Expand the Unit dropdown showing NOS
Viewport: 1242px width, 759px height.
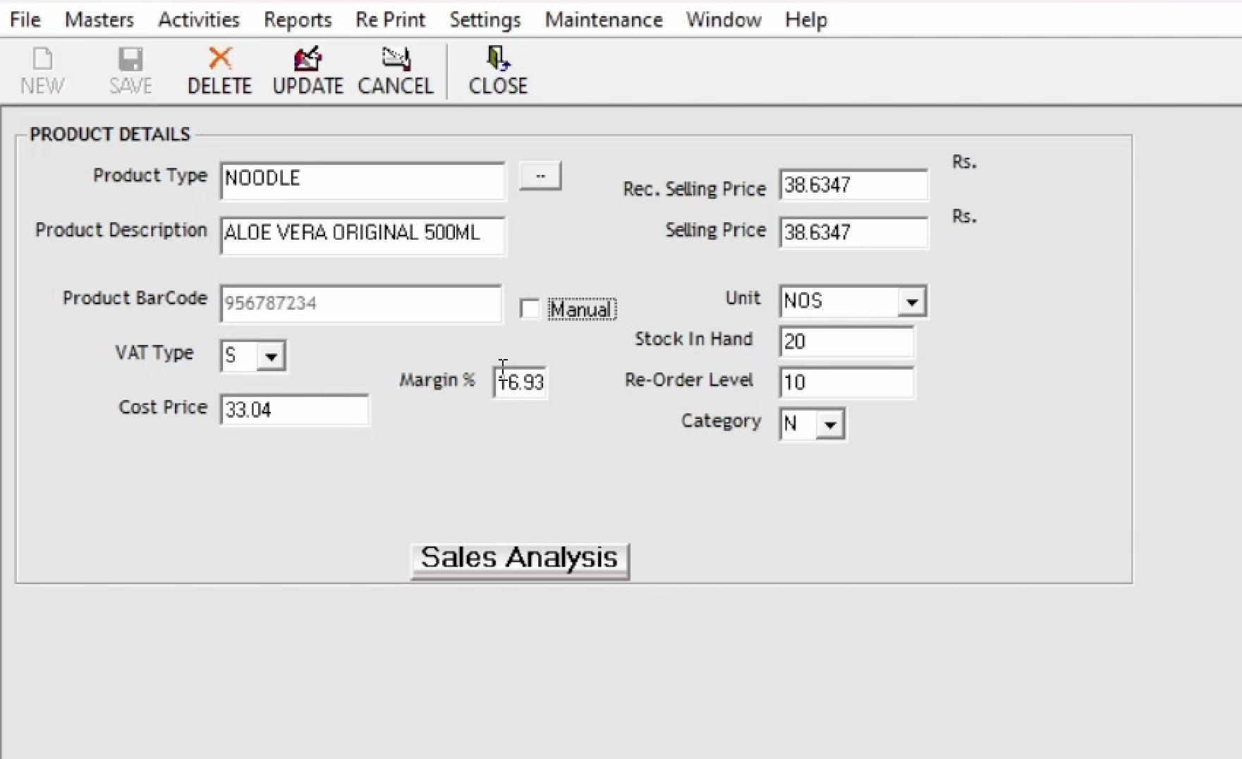point(911,302)
